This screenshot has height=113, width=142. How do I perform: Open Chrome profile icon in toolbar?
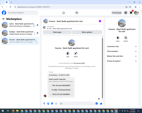(x=135, y=7)
